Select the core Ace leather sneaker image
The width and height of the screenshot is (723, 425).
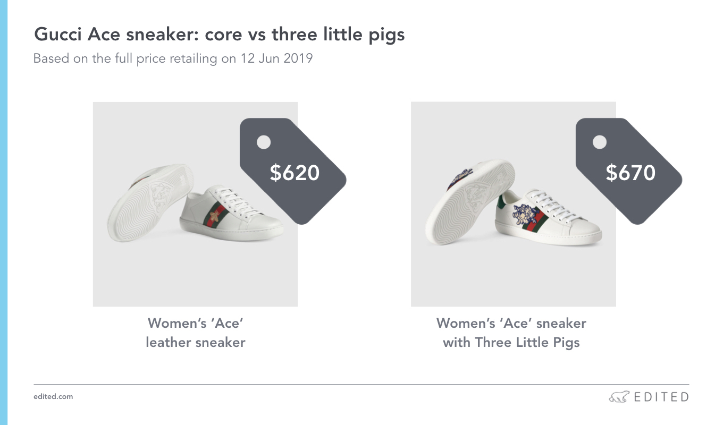pyautogui.click(x=195, y=204)
